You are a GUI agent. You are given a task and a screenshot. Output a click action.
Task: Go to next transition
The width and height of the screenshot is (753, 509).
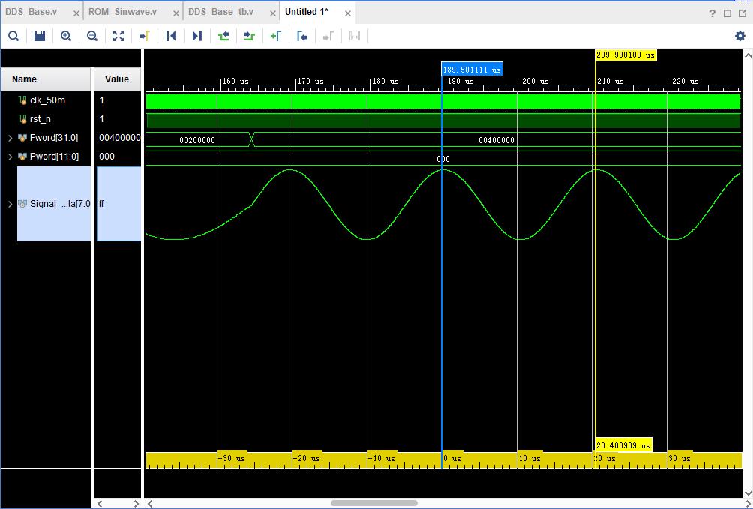coord(250,36)
